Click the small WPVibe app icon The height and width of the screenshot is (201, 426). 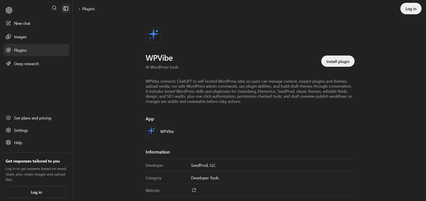click(x=151, y=131)
